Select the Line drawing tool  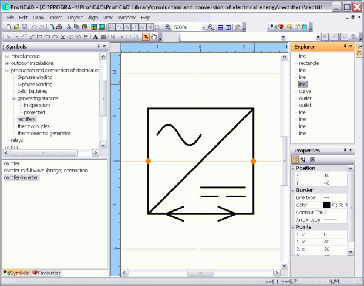pyautogui.click(x=8, y=36)
